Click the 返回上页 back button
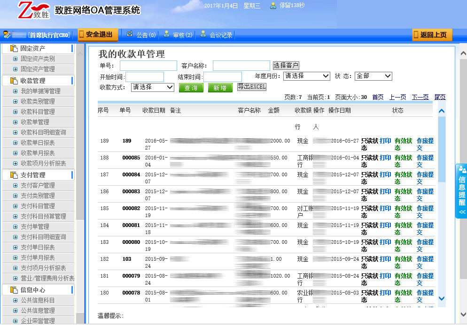This screenshot has height=325, width=467. pos(432,35)
